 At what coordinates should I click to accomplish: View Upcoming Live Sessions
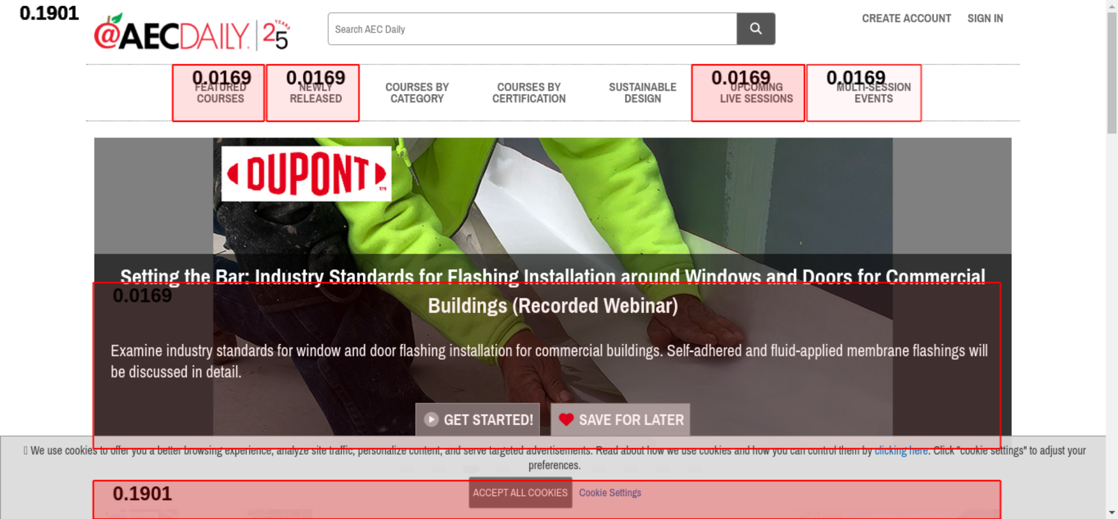coord(756,93)
